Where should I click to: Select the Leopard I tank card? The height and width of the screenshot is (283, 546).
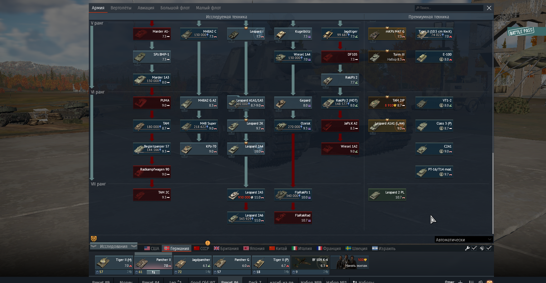point(246,34)
